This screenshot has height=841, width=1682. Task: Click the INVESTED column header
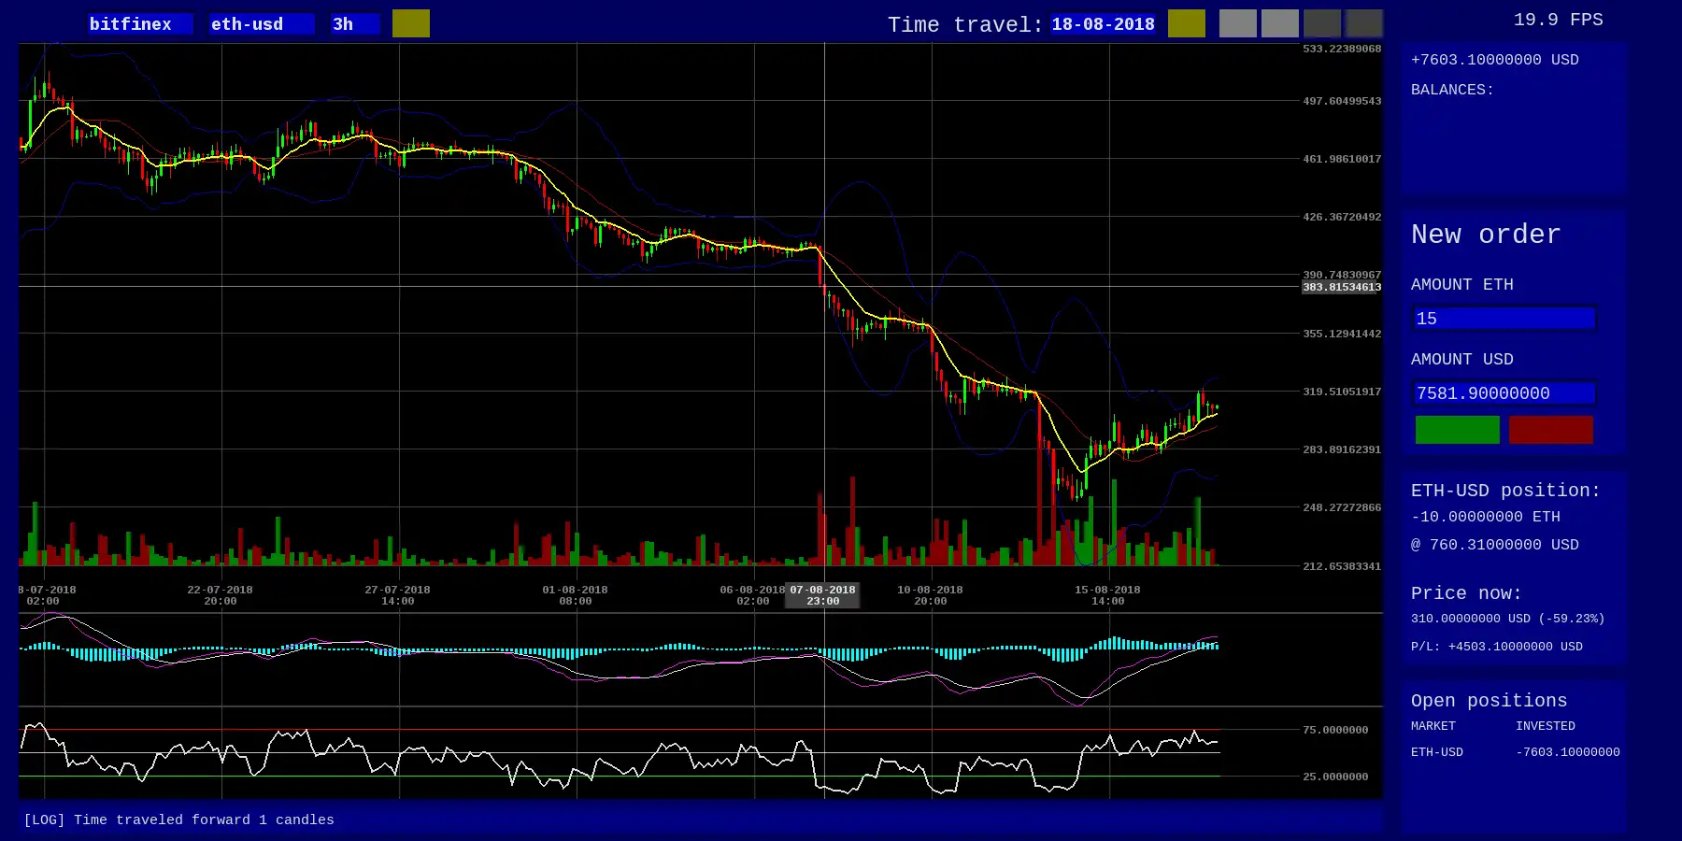(1546, 726)
